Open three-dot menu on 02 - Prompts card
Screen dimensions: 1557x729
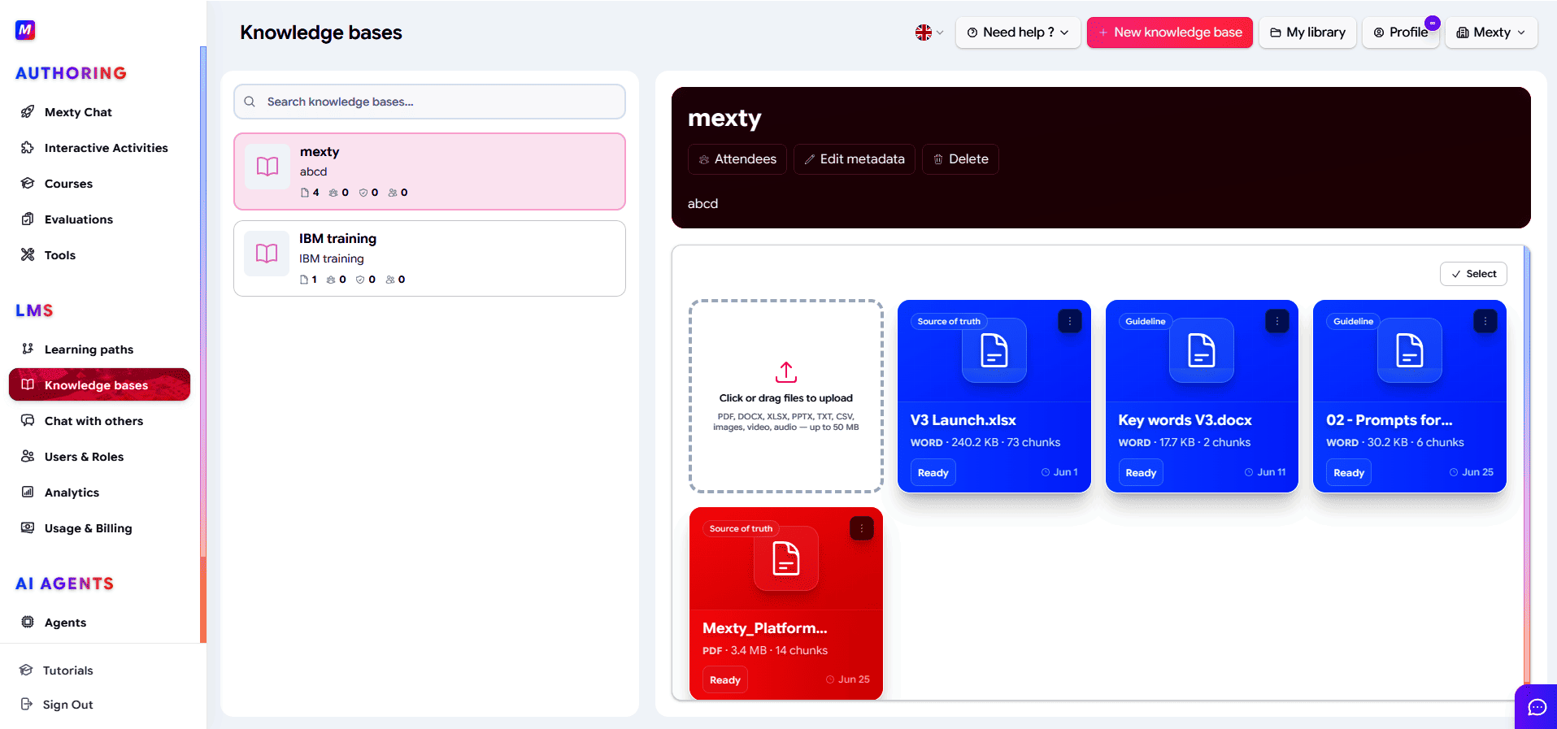pos(1485,321)
